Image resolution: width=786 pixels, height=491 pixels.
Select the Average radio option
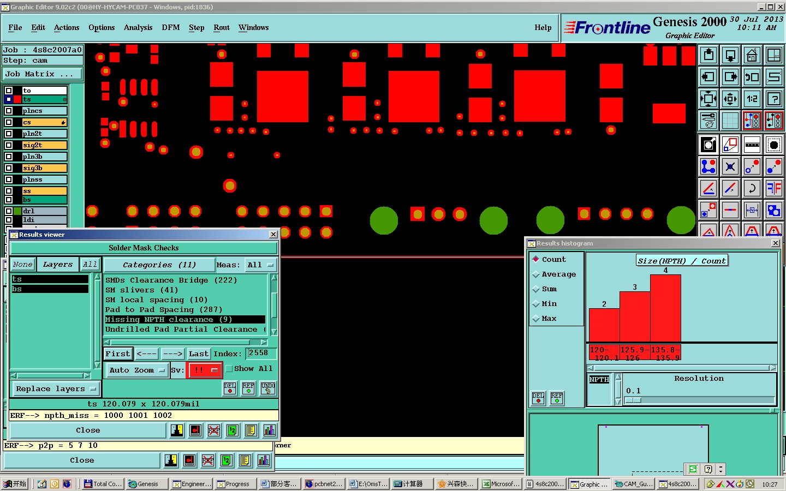pos(536,274)
